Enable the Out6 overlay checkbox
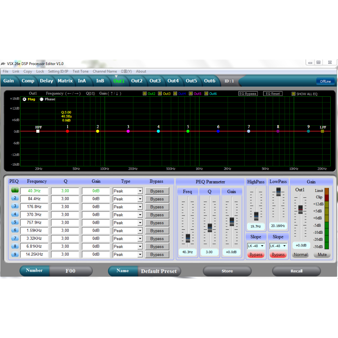This screenshot has width=338, height=338. click(x=206, y=93)
